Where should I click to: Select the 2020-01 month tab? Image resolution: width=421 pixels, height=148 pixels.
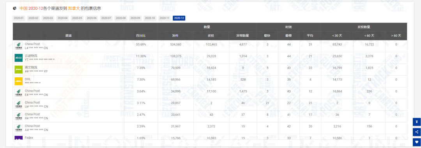(x=19, y=18)
